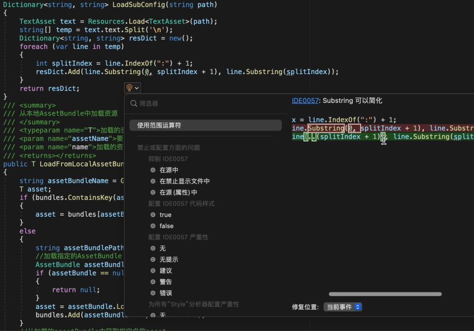Screen dimensions: 474x331
Task: Focus the 筛选器 filter input field
Action: (x=207, y=103)
